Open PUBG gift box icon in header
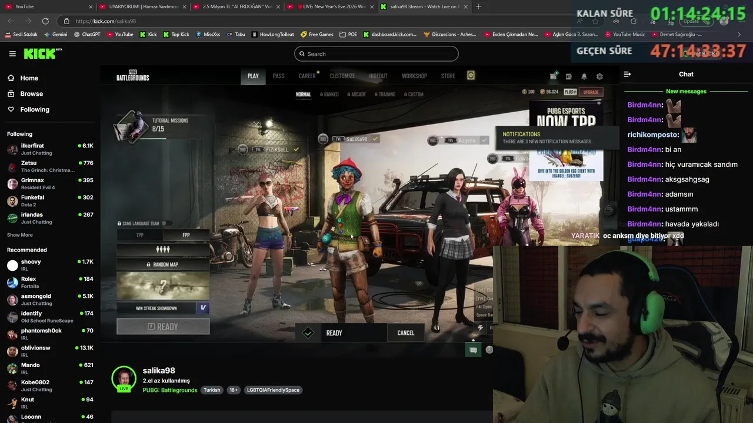This screenshot has height=423, width=753. coord(554,76)
